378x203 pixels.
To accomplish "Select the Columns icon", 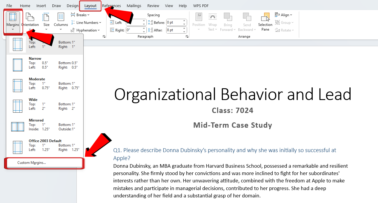I will tap(61, 21).
